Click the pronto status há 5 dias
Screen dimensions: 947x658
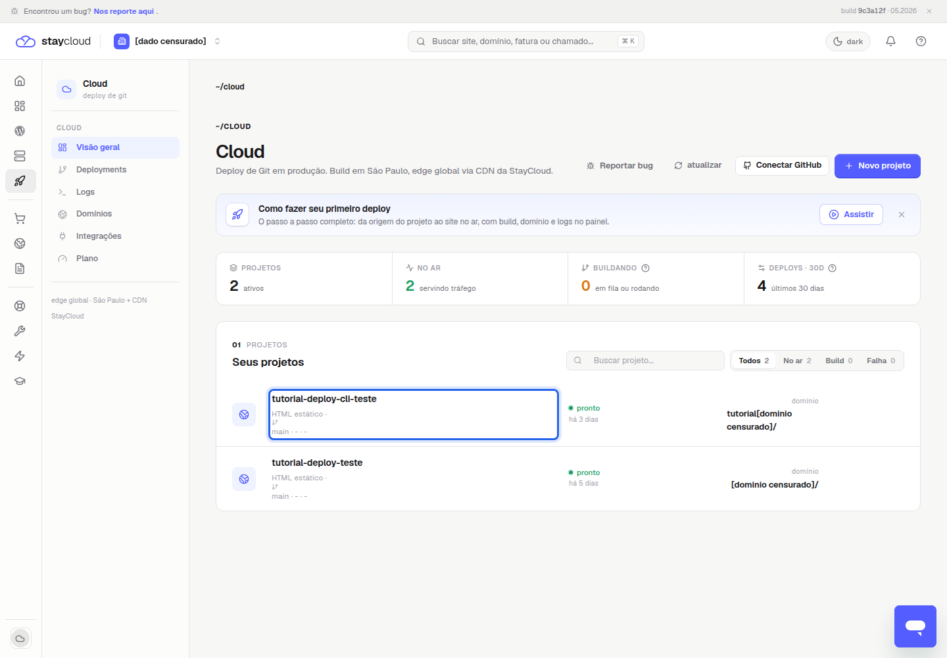584,478
